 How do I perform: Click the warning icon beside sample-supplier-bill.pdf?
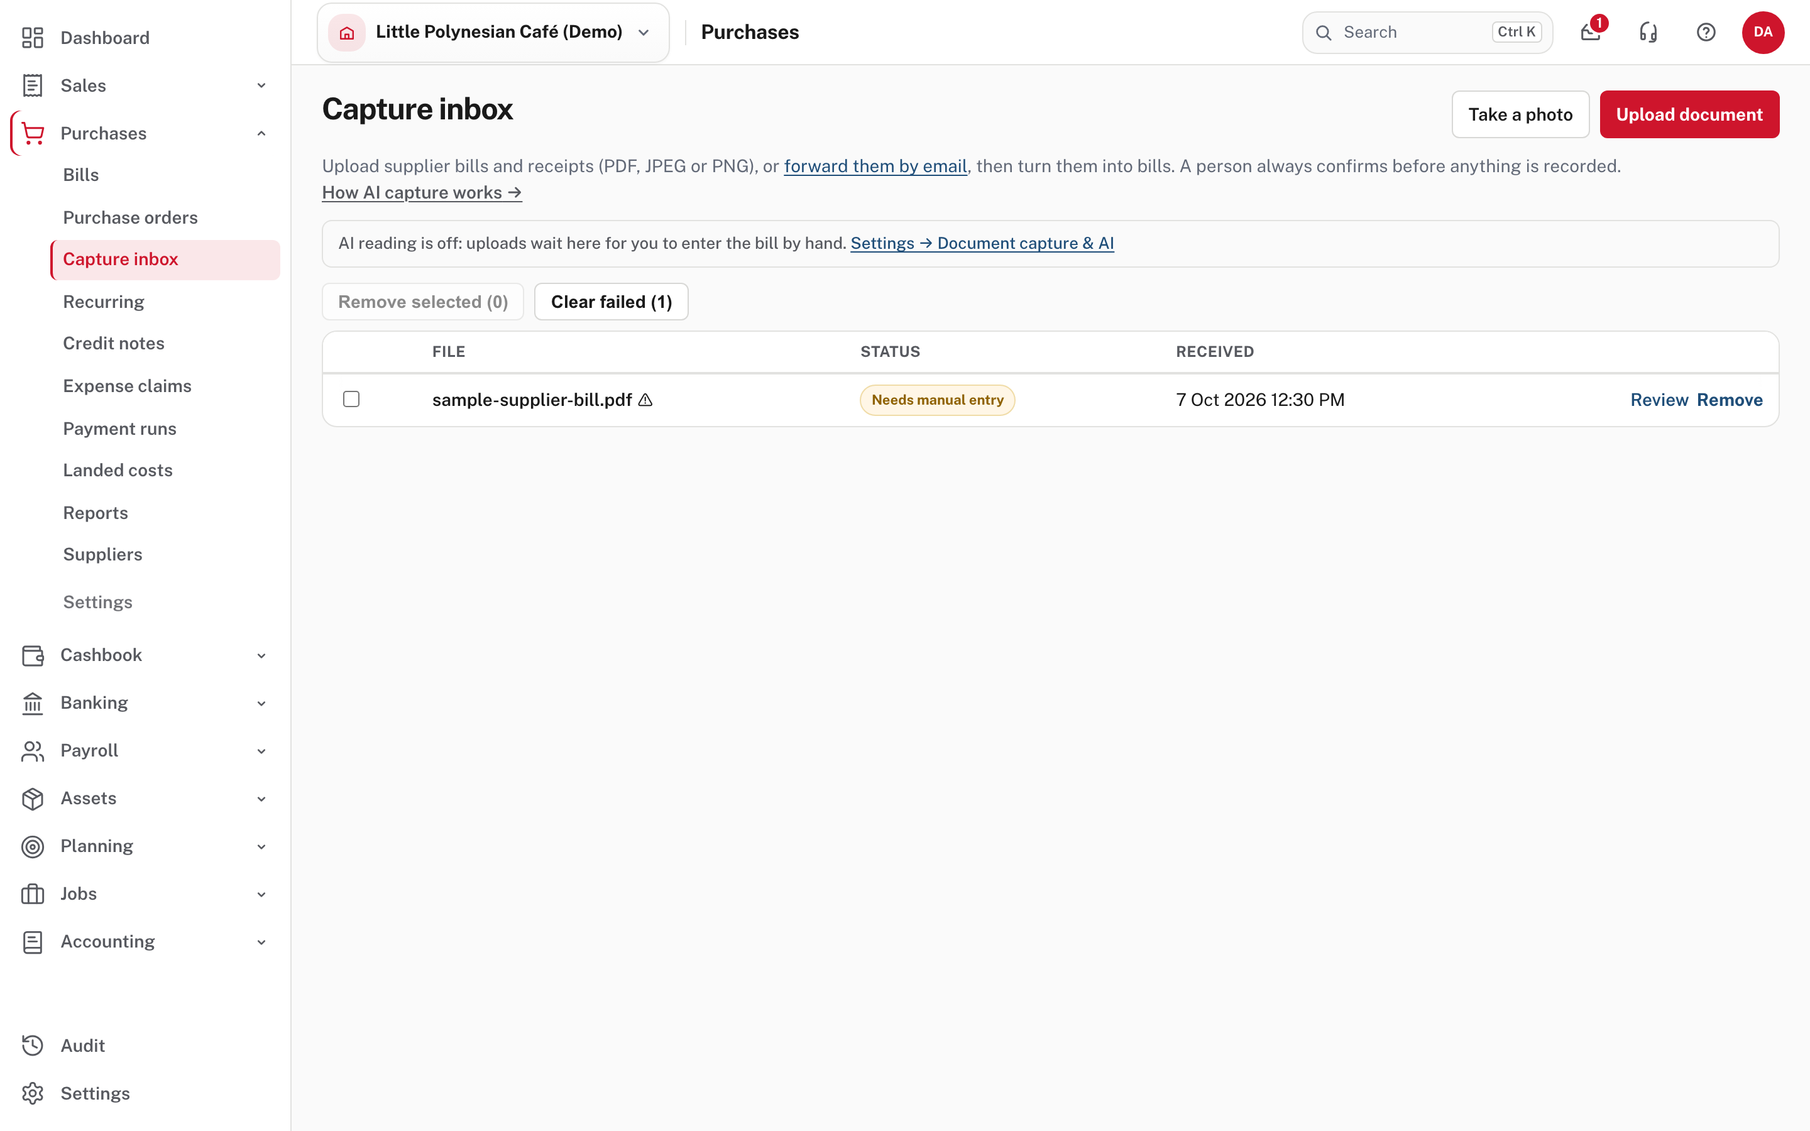click(645, 400)
